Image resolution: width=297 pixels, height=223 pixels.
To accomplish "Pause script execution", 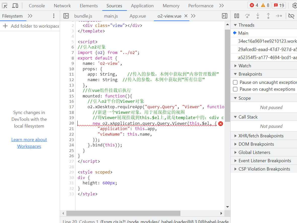I will 237,16.
